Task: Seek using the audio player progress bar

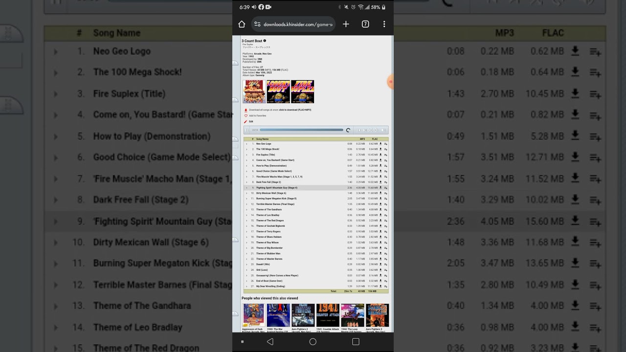Action: [301, 130]
